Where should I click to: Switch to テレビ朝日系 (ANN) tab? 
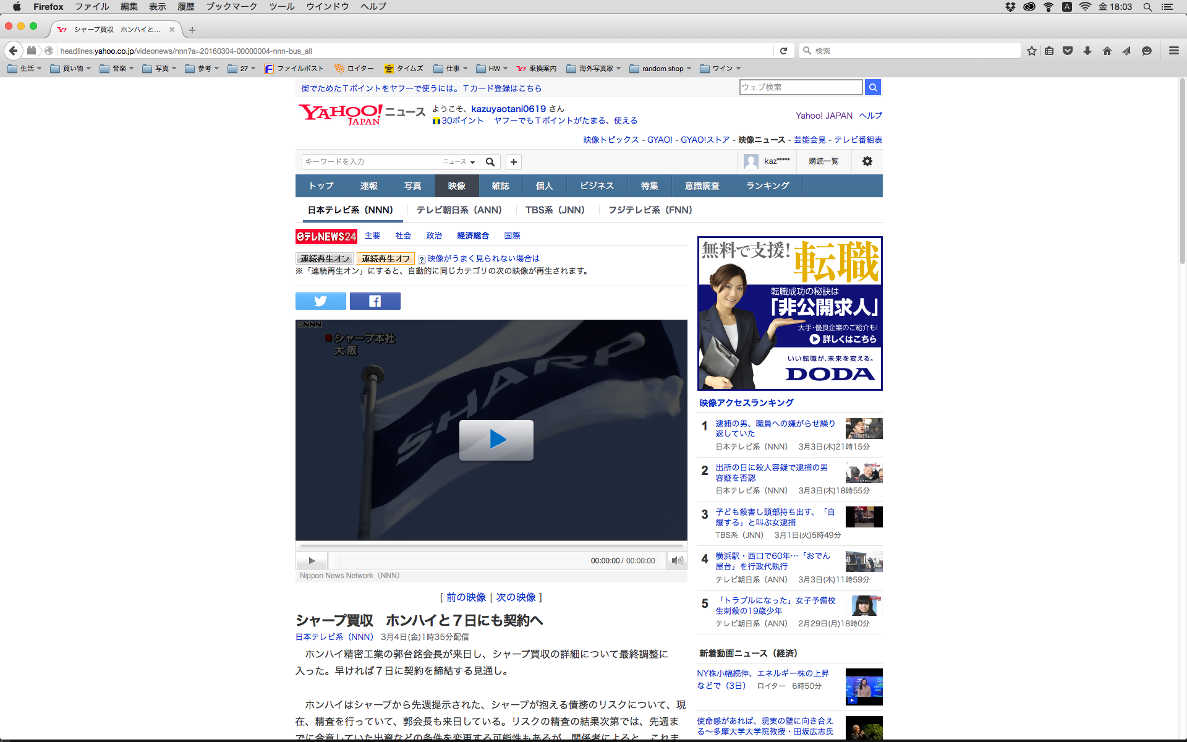coord(459,210)
